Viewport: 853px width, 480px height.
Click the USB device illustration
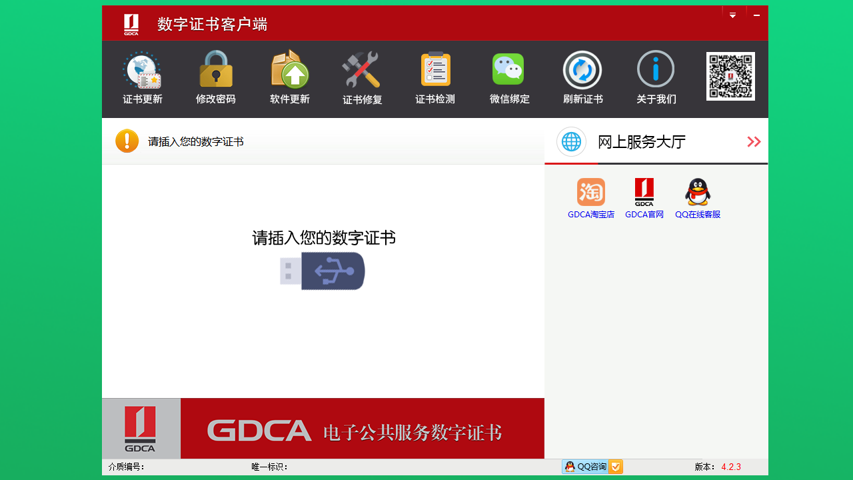coord(322,271)
